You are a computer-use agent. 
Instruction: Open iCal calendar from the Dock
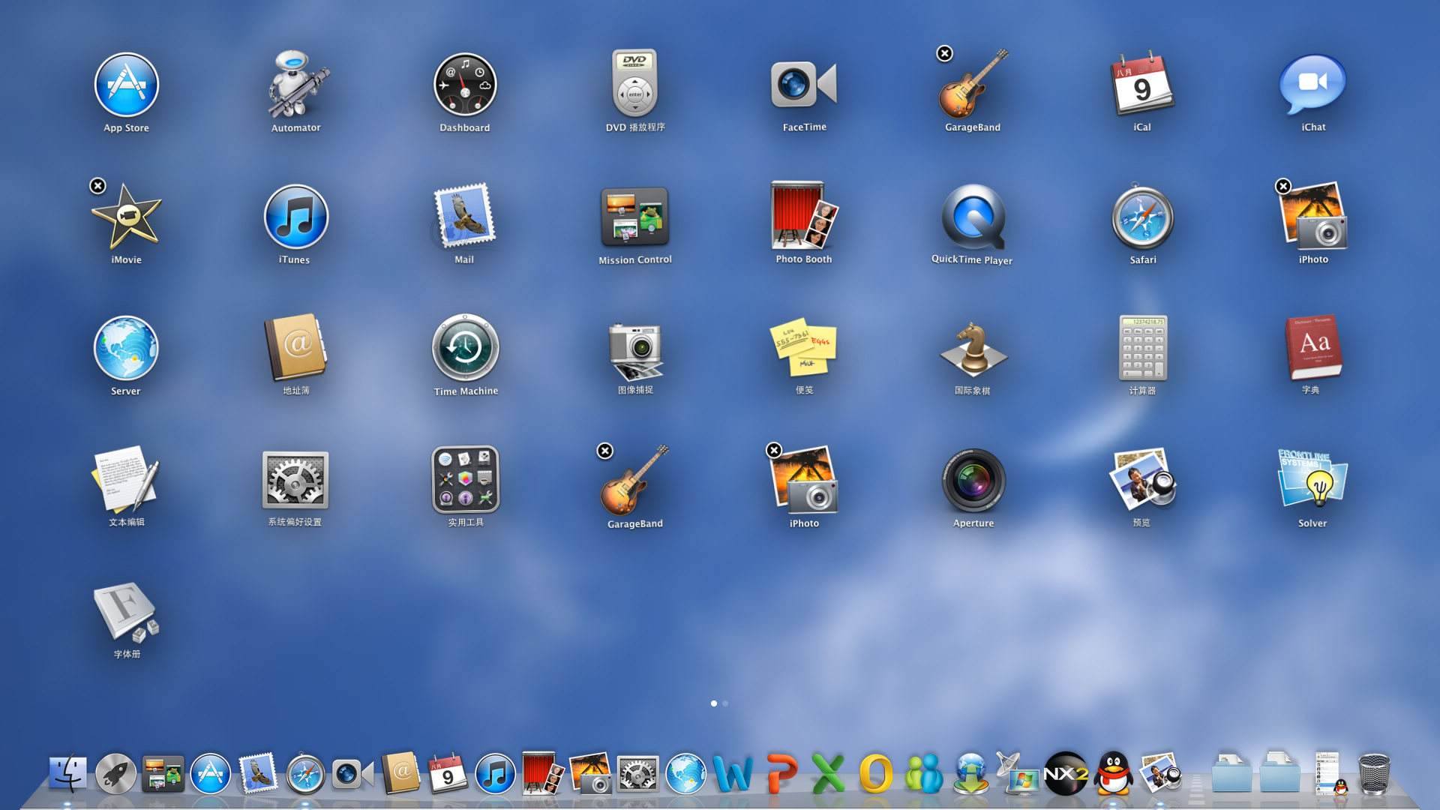tap(448, 774)
